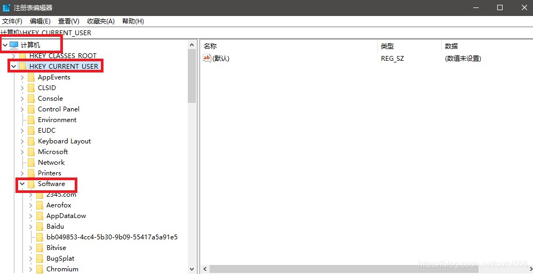The height and width of the screenshot is (274, 533).
Task: Click the Printers folder icon
Action: coord(31,173)
